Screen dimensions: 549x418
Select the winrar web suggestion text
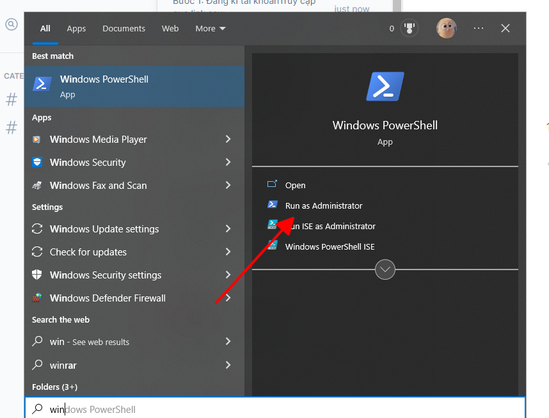[x=63, y=366]
